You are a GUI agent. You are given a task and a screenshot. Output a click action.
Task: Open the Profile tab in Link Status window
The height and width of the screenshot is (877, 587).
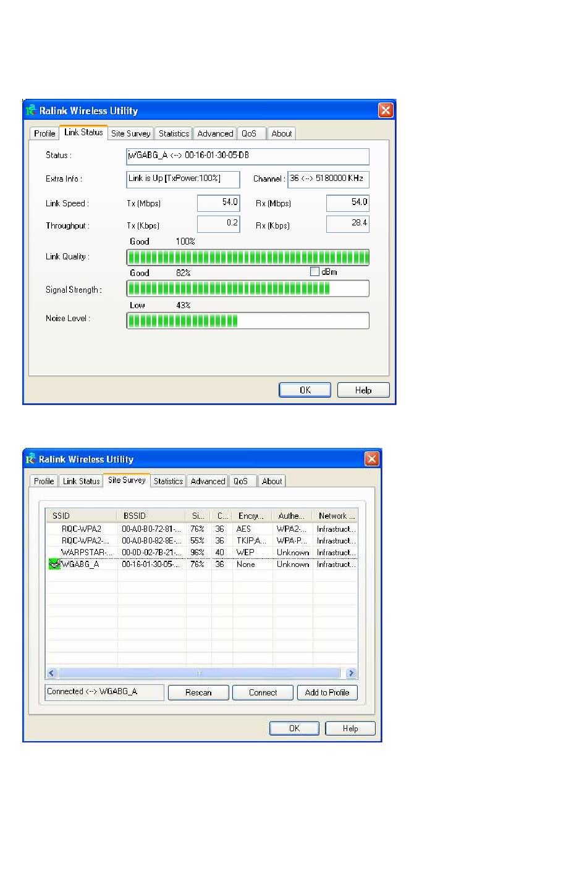(x=44, y=133)
